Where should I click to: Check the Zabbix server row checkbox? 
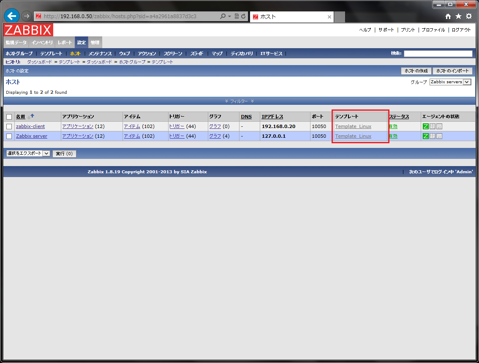tap(9, 136)
